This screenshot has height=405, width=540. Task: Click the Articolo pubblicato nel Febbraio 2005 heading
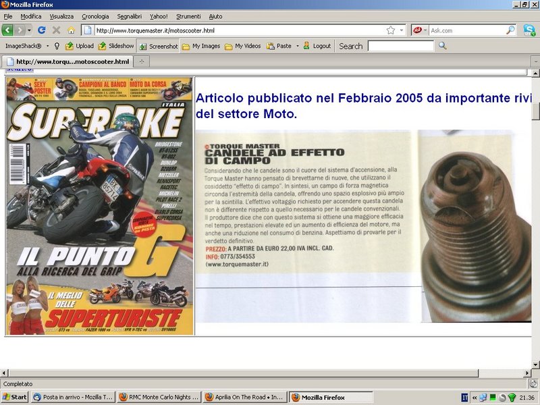click(x=363, y=106)
